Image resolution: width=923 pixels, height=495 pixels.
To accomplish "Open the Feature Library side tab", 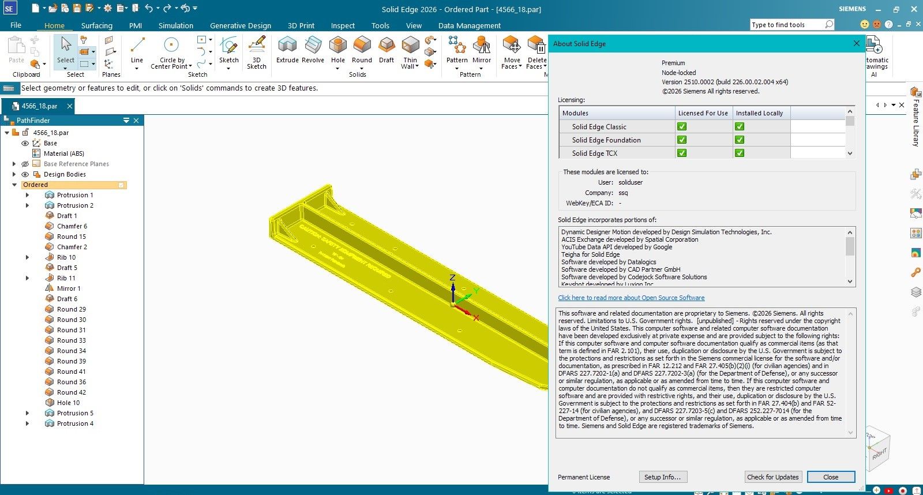I will click(916, 117).
